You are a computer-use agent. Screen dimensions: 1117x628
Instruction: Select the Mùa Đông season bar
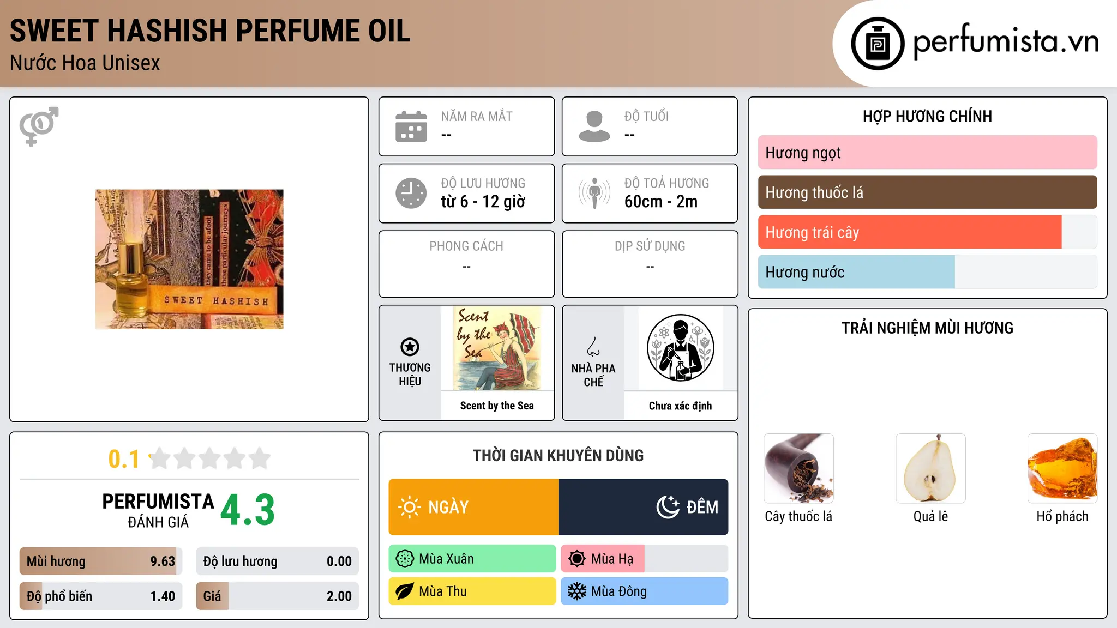645,591
